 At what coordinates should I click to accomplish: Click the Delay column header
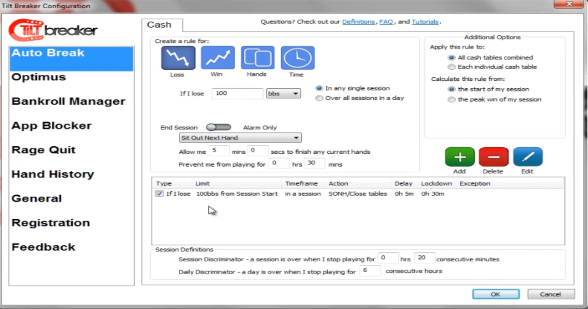(404, 183)
